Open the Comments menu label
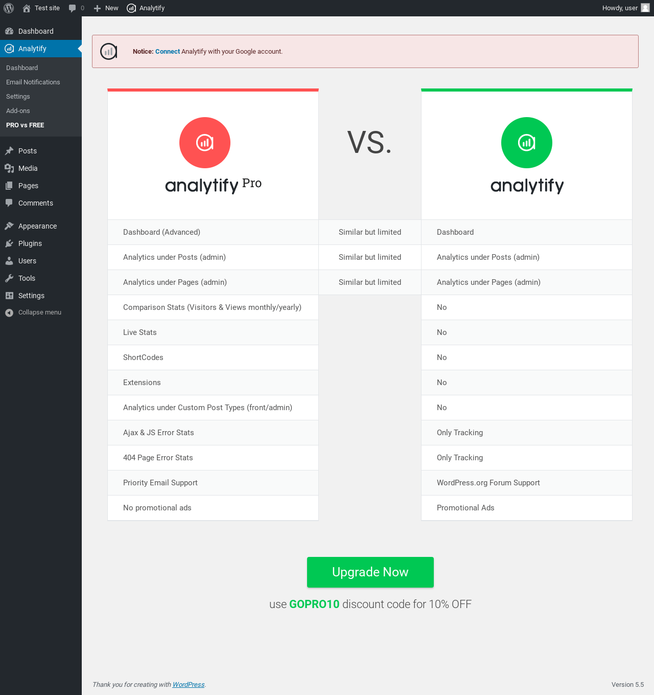The width and height of the screenshot is (654, 695). [36, 203]
